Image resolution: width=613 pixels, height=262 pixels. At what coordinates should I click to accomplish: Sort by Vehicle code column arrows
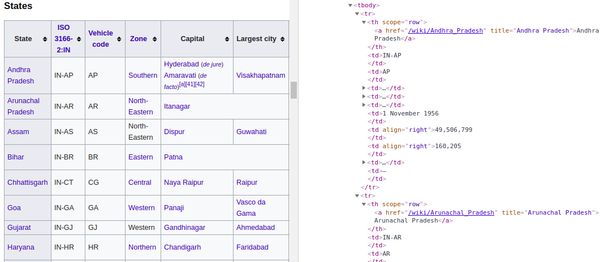click(119, 39)
